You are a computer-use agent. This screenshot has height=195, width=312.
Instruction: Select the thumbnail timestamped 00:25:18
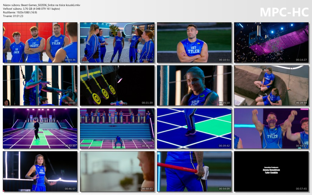tap(194, 85)
